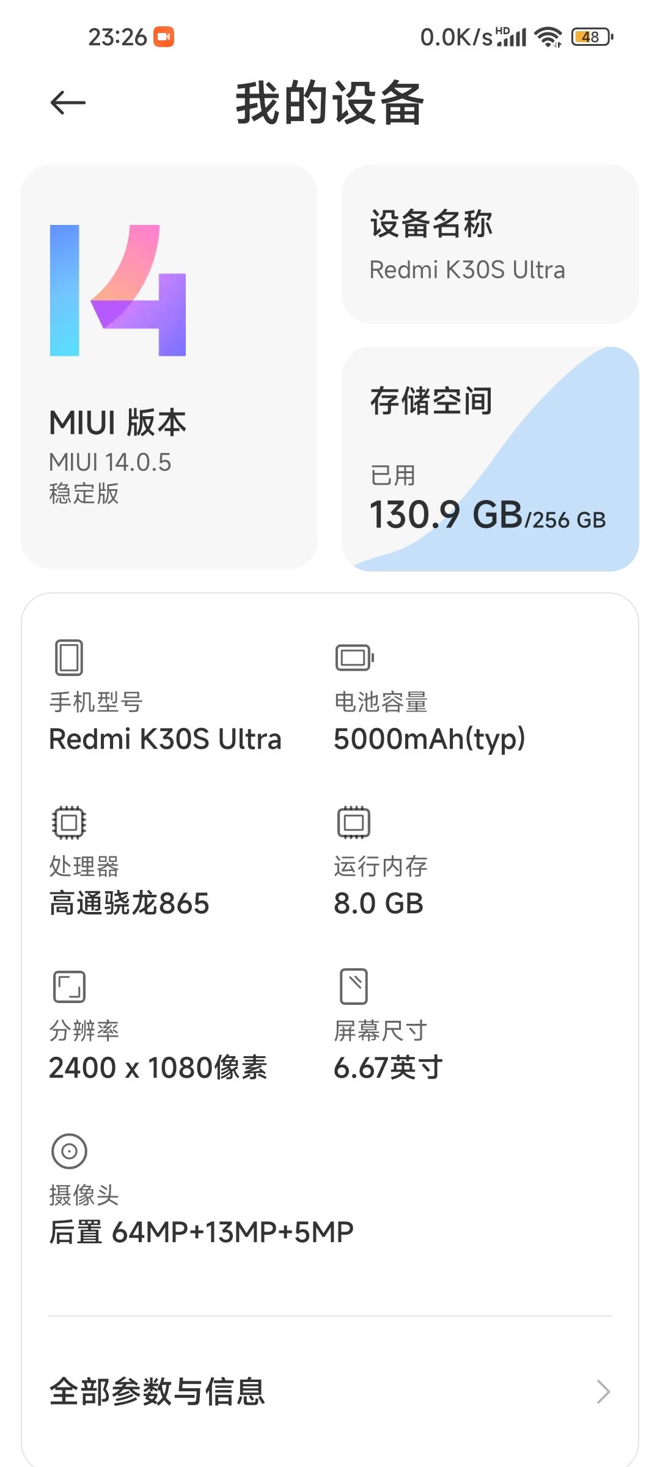Open the 存储空间 storage card
Screen dimensions: 660x1467
[x=490, y=458]
